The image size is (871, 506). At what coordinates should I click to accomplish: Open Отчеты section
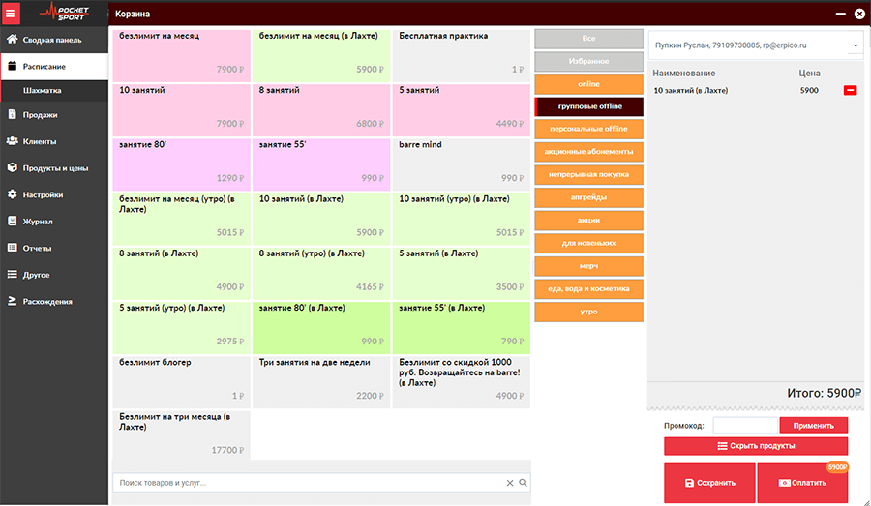click(54, 249)
